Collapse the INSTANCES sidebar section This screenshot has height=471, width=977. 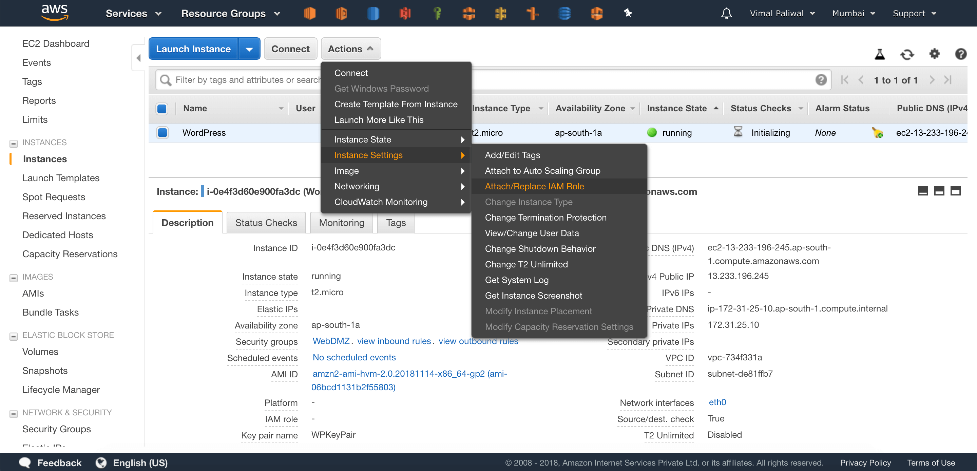click(x=13, y=144)
